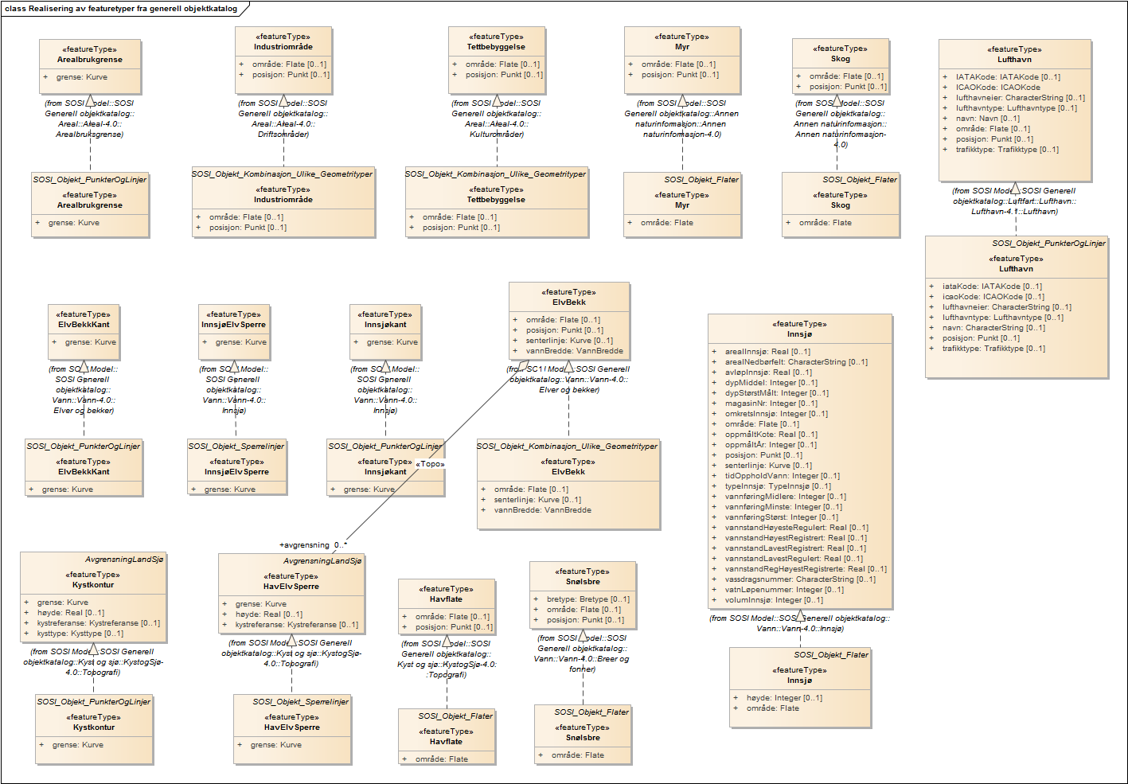Click the plus marker beside vatnLøpenummer attribute
The height and width of the screenshot is (784, 1128).
715,590
